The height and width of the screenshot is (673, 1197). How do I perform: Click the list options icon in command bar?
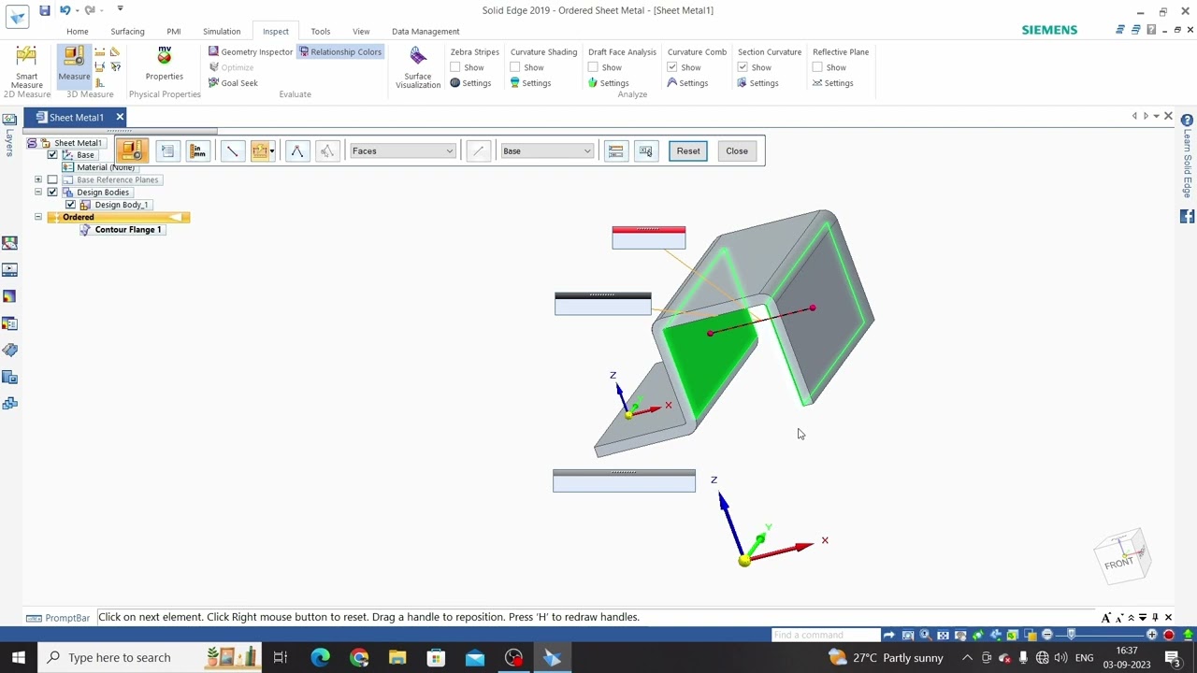tap(167, 150)
